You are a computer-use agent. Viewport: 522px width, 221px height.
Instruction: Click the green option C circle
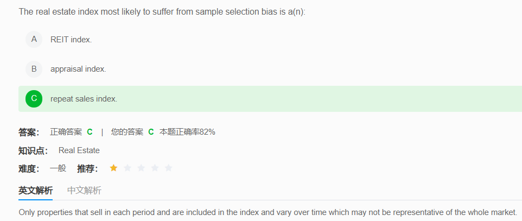[x=34, y=98]
